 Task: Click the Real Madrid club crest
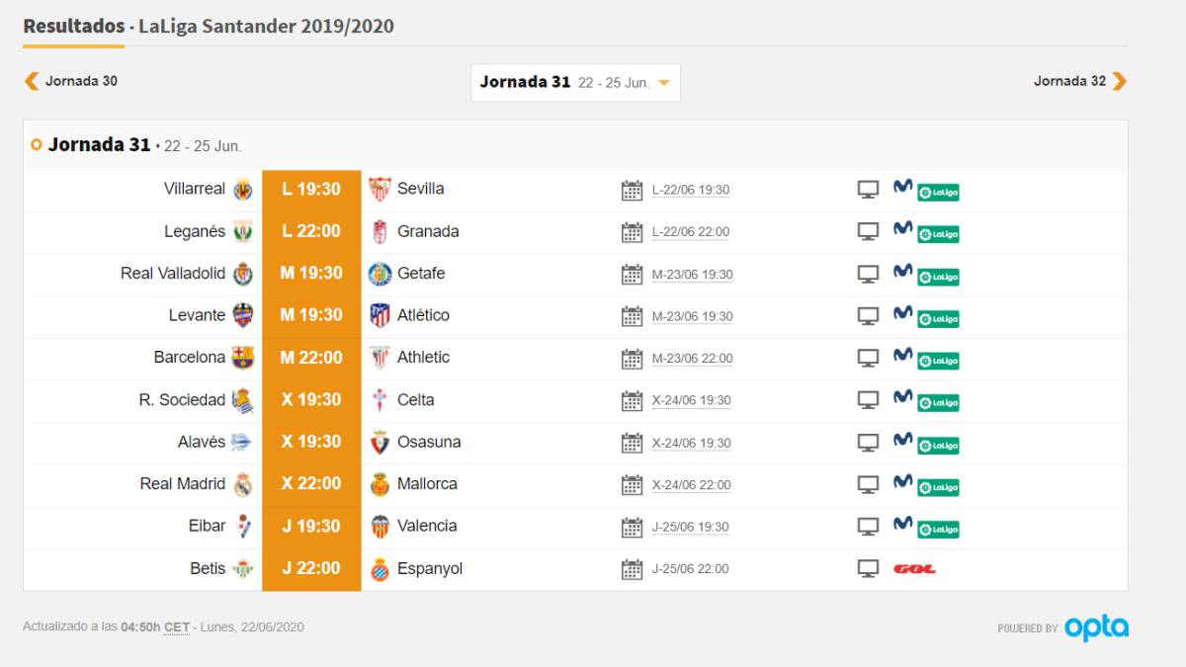pos(243,484)
